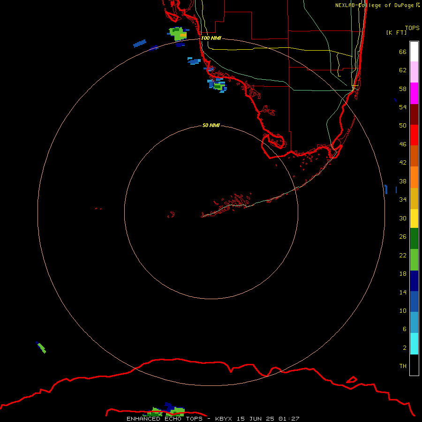Click the 30 legend value

(403, 218)
